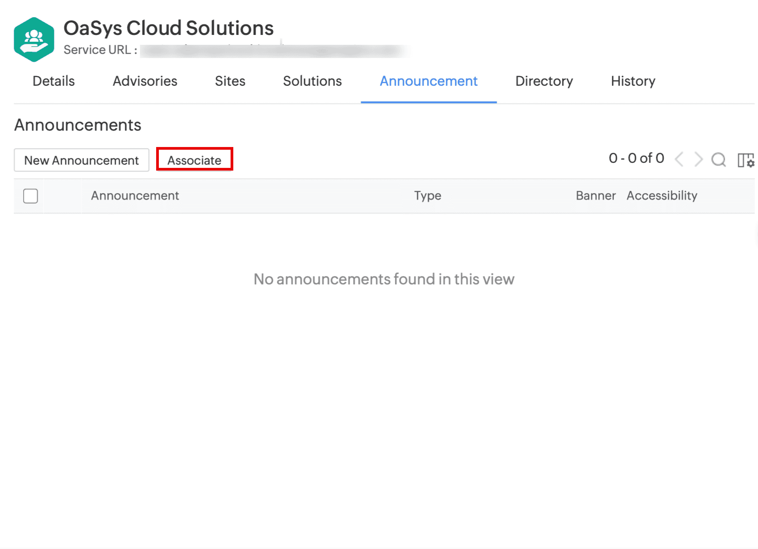This screenshot has height=549, width=758.
Task: Open the column settings icon
Action: (745, 160)
